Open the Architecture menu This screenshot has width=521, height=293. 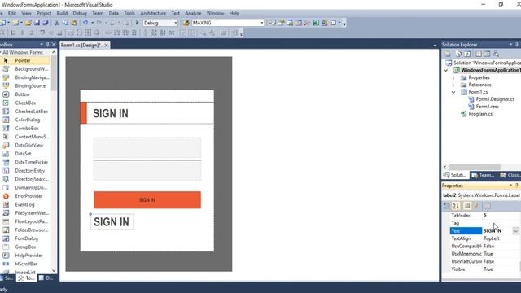click(153, 13)
